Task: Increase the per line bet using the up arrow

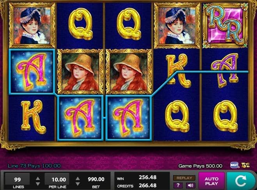Action: tap(78, 178)
